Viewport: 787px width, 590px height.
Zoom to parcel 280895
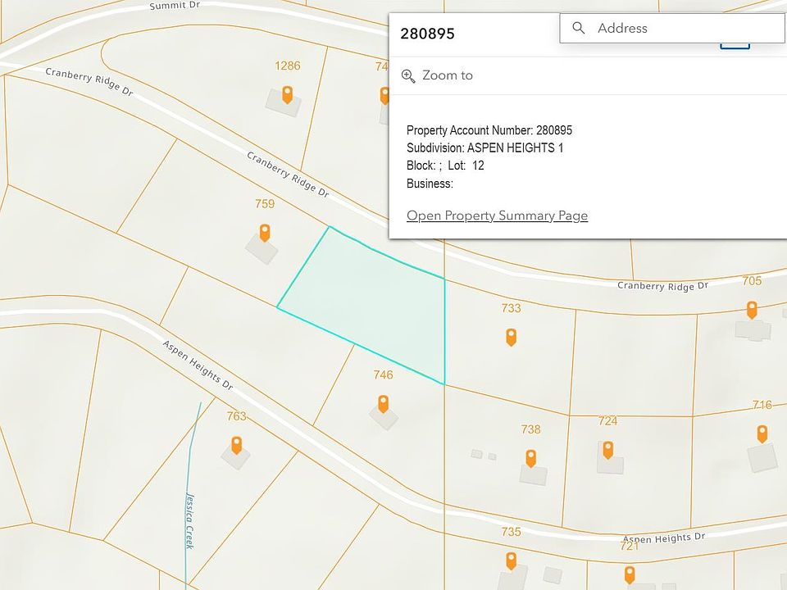click(x=437, y=75)
